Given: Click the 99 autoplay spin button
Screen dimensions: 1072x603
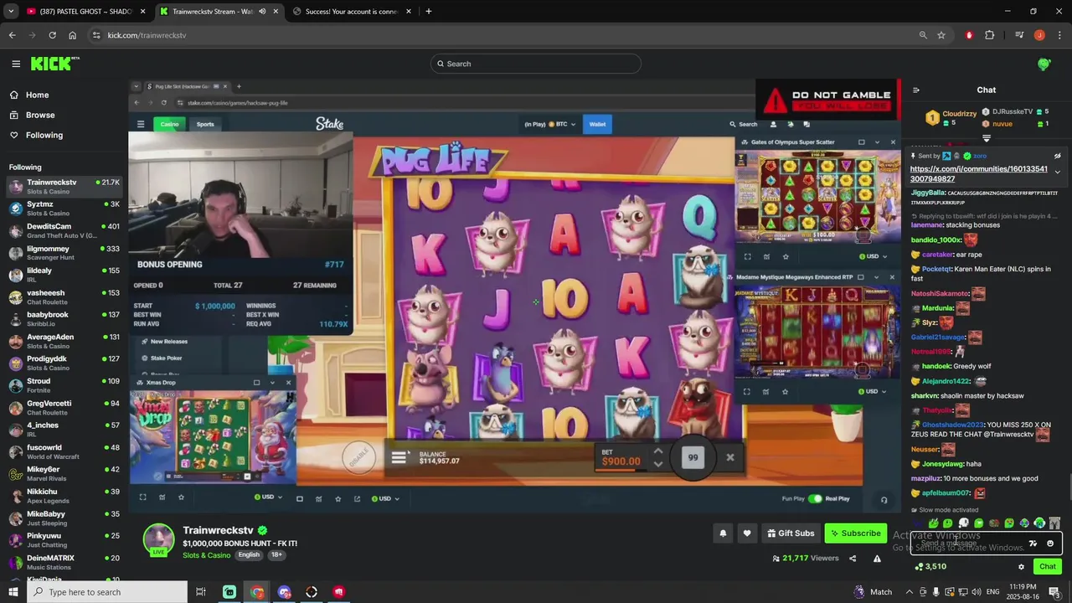Looking at the screenshot, I should (x=693, y=457).
